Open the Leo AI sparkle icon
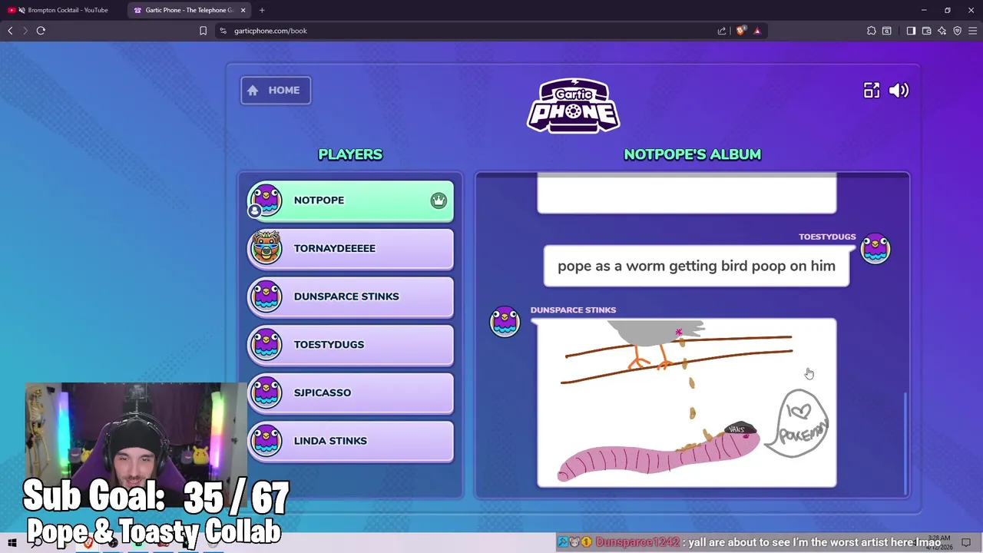Viewport: 983px width, 553px height. click(x=942, y=31)
